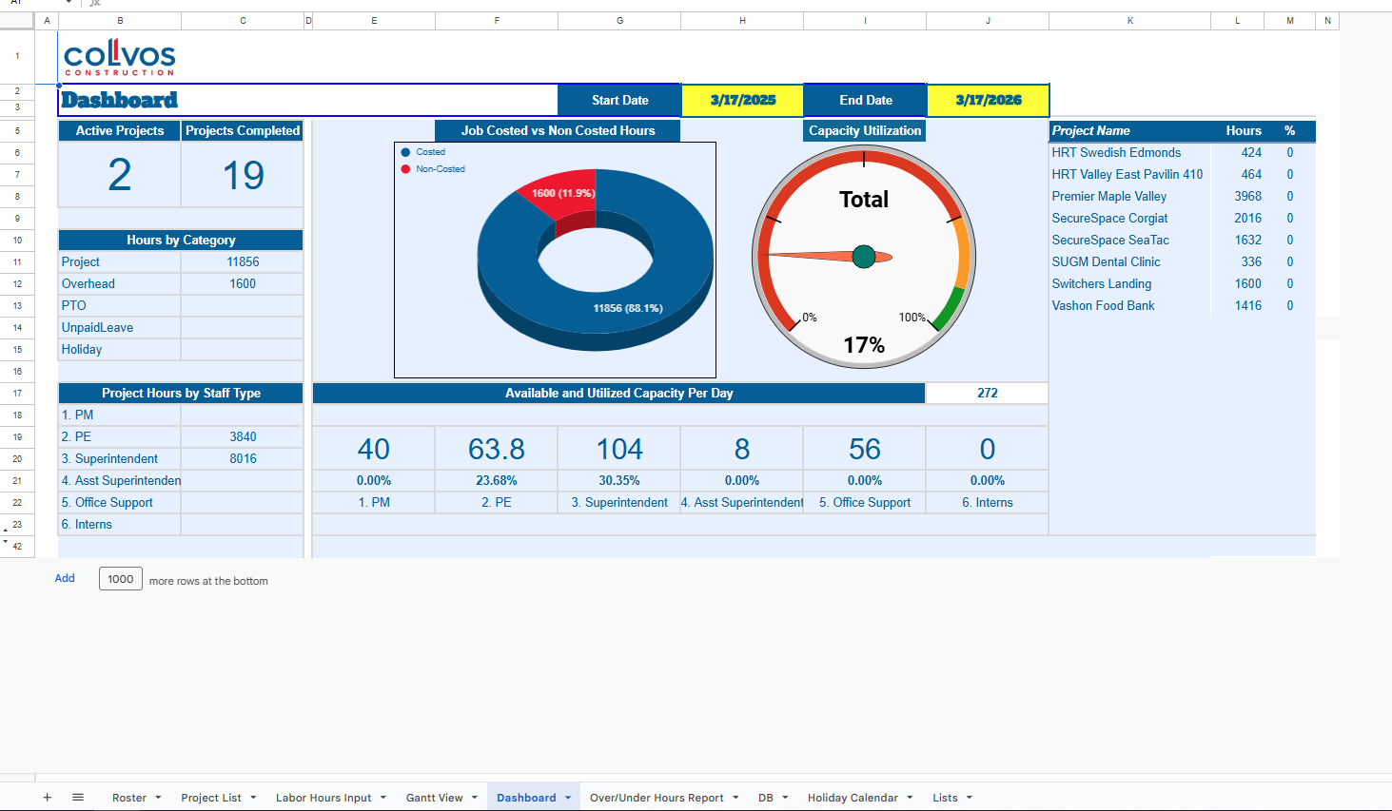This screenshot has width=1392, height=811.
Task: Click the add new sheet plus icon
Action: [47, 798]
